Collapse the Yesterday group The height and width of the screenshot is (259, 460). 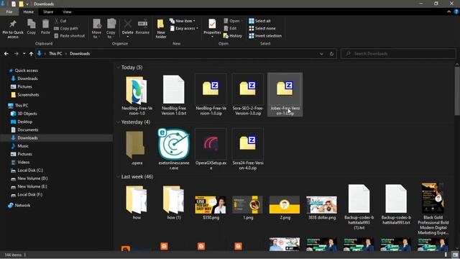pos(118,122)
